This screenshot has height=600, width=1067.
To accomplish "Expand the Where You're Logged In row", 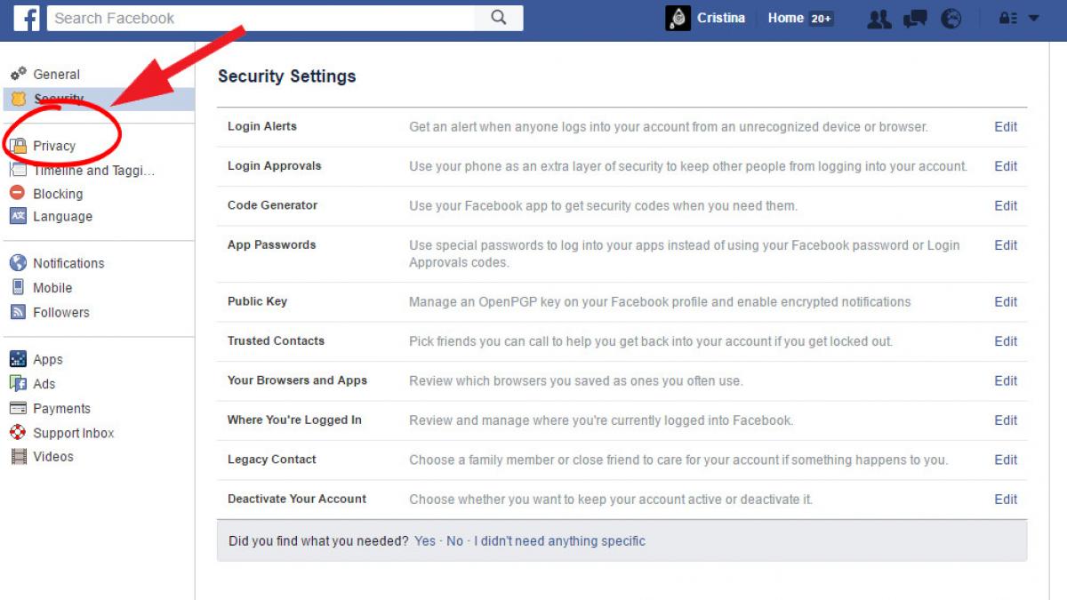I will click(x=294, y=420).
